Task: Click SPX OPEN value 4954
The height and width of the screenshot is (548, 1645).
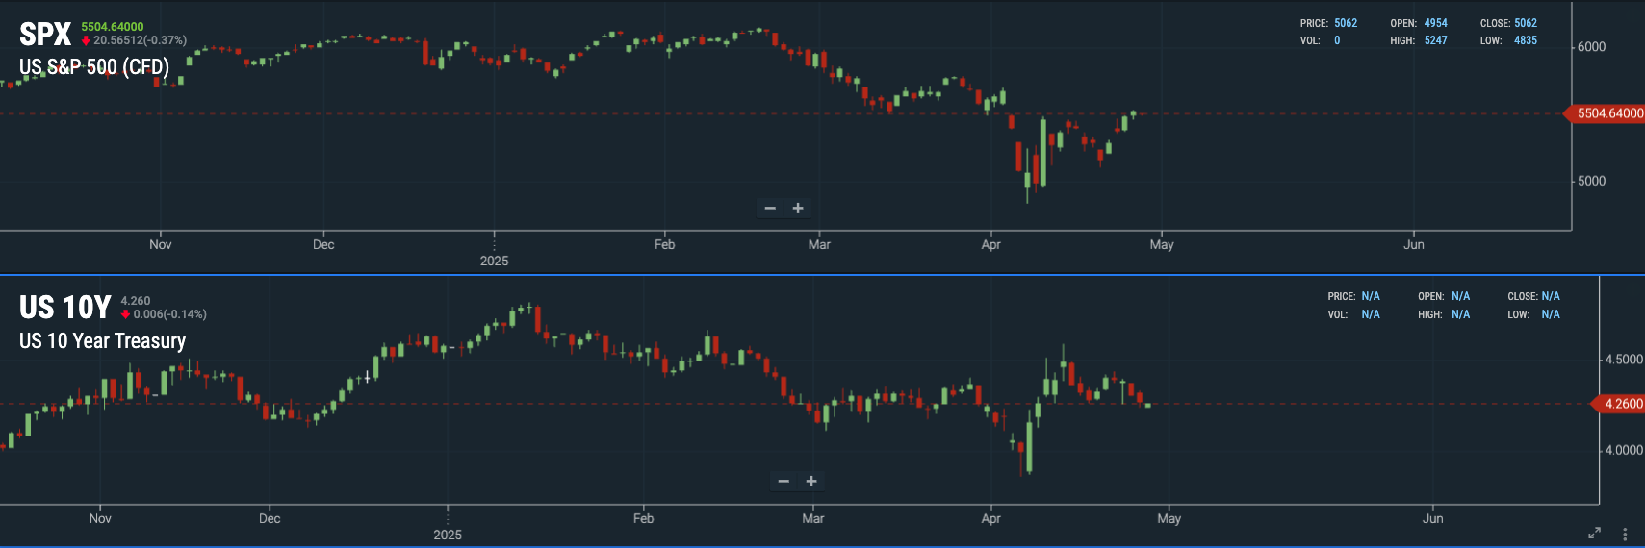Action: (x=1436, y=23)
